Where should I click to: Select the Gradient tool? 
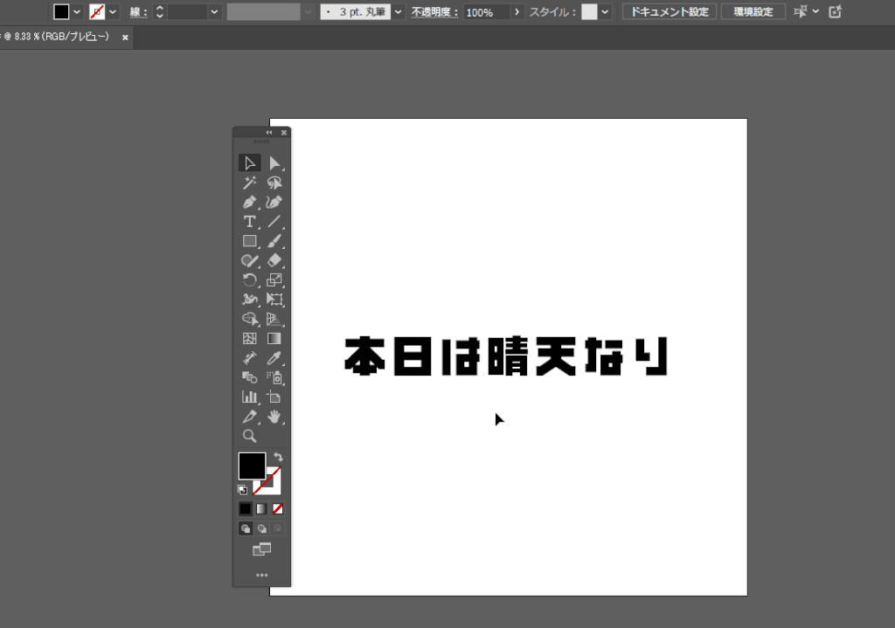[x=274, y=338]
